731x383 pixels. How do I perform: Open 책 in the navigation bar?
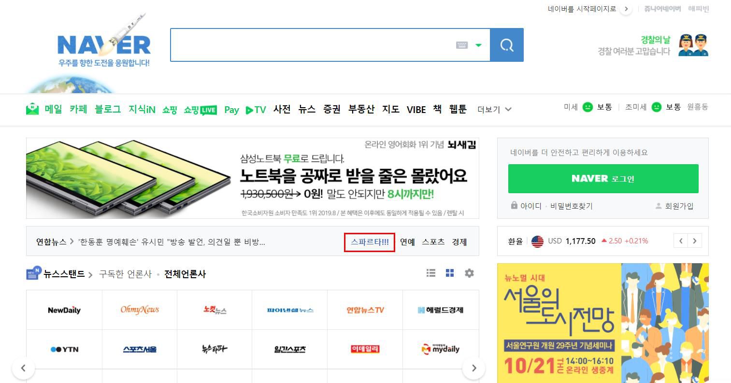pos(437,110)
